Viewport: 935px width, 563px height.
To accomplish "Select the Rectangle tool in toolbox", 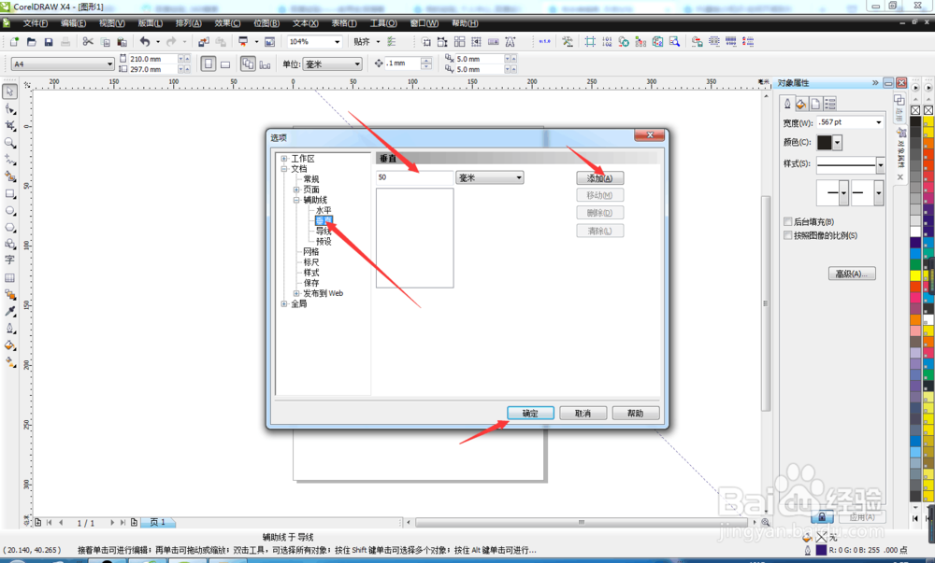I will (10, 194).
